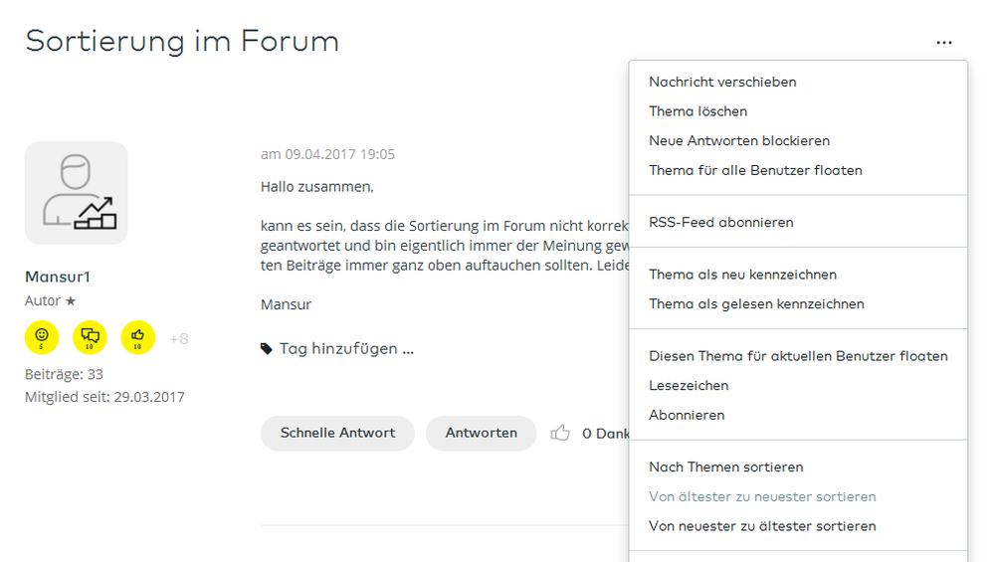994x562 pixels.
Task: Click the 0 Danke count
Action: click(605, 434)
